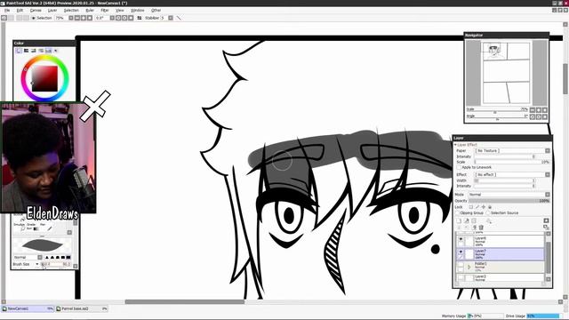Click the Navigator reset zoom button
The width and height of the screenshot is (569, 320).
545,110
